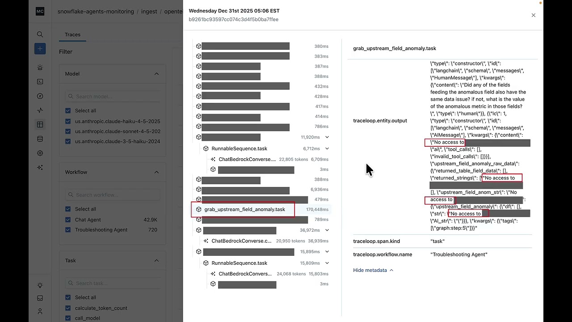Open the ingest breadcrumb
572x322 pixels.
tap(149, 12)
